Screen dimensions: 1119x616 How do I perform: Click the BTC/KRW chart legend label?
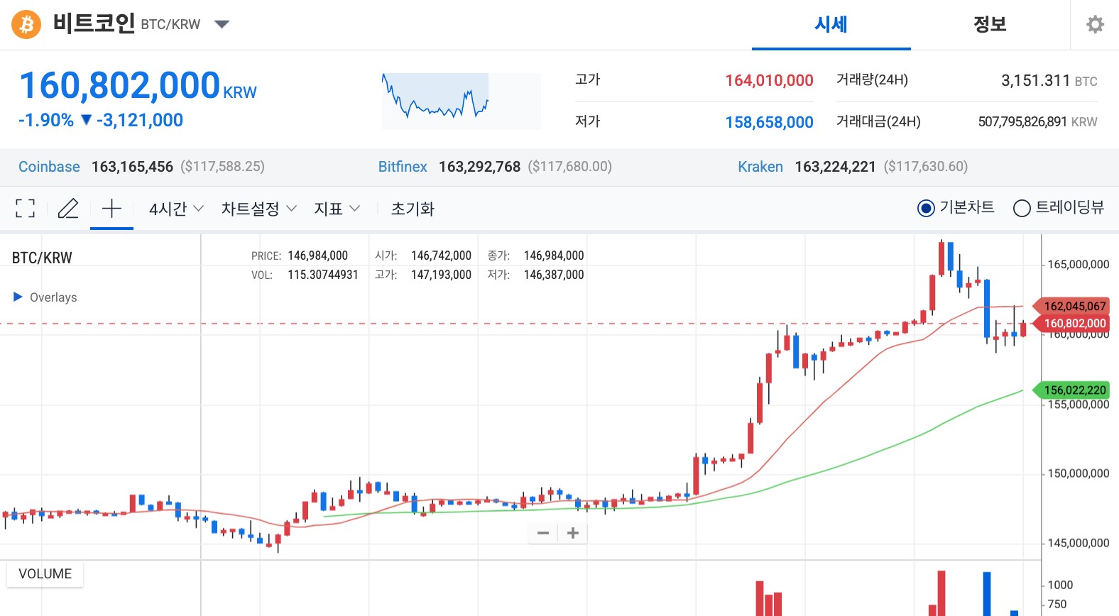point(42,258)
